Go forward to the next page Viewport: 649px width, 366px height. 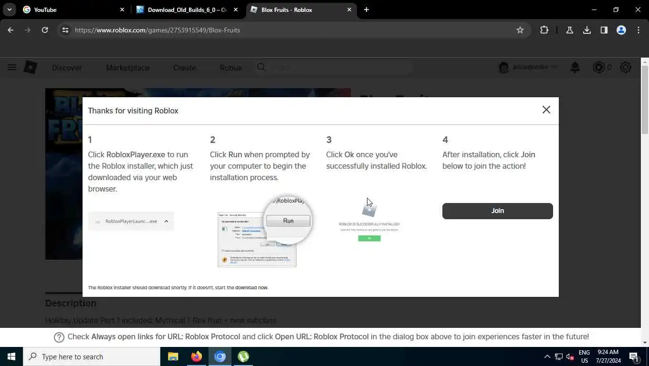[x=28, y=30]
